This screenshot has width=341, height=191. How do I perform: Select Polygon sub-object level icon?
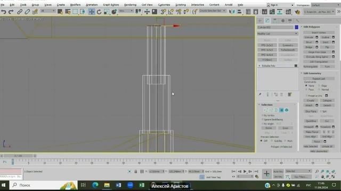(x=282, y=110)
